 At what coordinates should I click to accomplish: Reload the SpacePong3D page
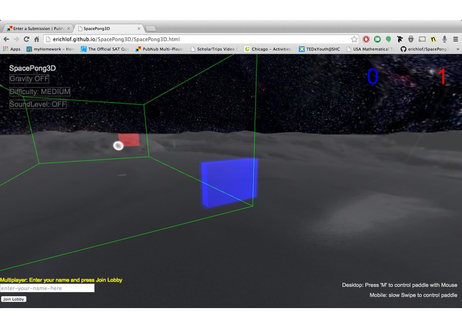(27, 39)
